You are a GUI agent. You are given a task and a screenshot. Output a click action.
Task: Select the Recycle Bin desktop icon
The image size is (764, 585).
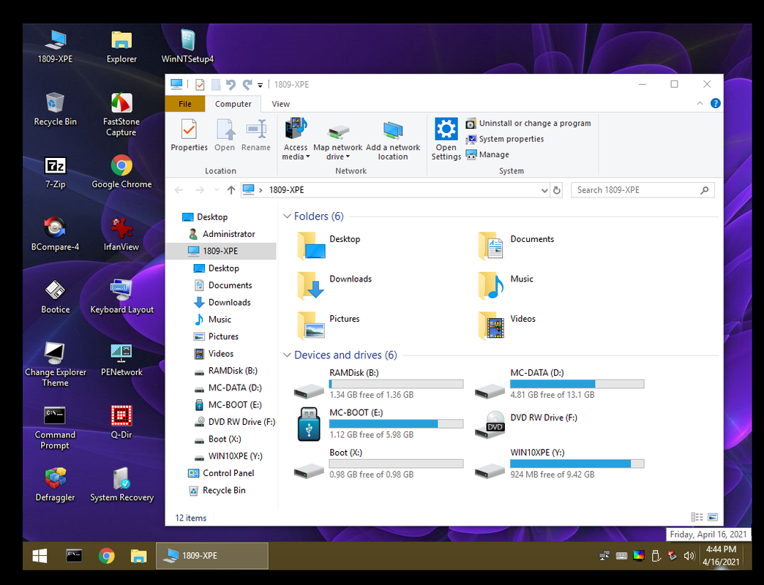pos(55,109)
